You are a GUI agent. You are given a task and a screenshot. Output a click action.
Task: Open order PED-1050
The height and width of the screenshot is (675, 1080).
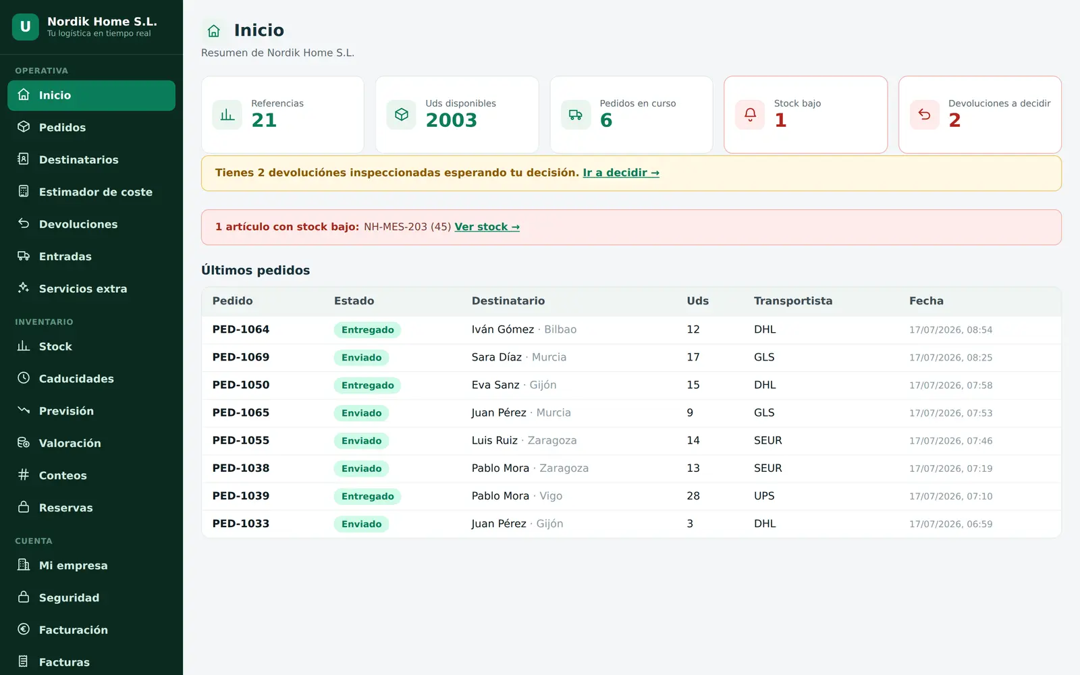pos(241,385)
